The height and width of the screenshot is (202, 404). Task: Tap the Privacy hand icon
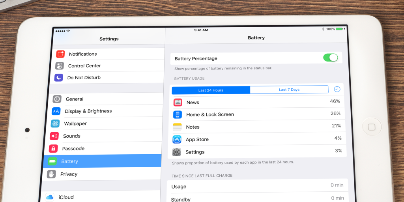pos(51,174)
